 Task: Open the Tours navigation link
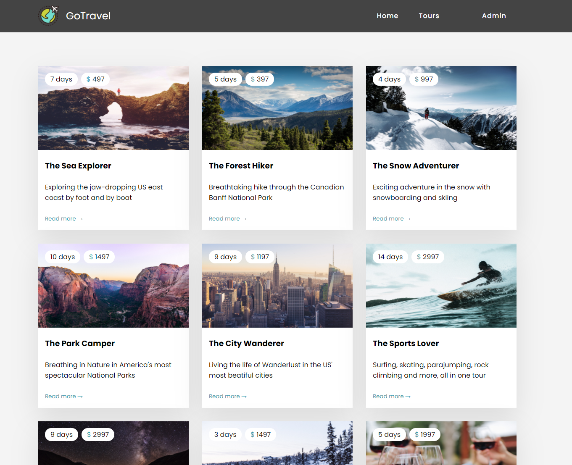429,16
